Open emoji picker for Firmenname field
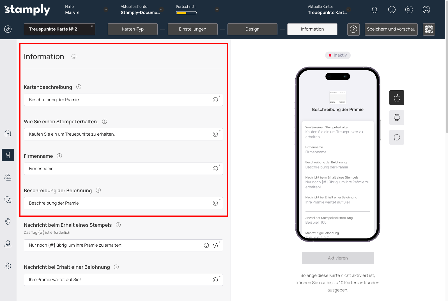The image size is (448, 301). pos(215,169)
